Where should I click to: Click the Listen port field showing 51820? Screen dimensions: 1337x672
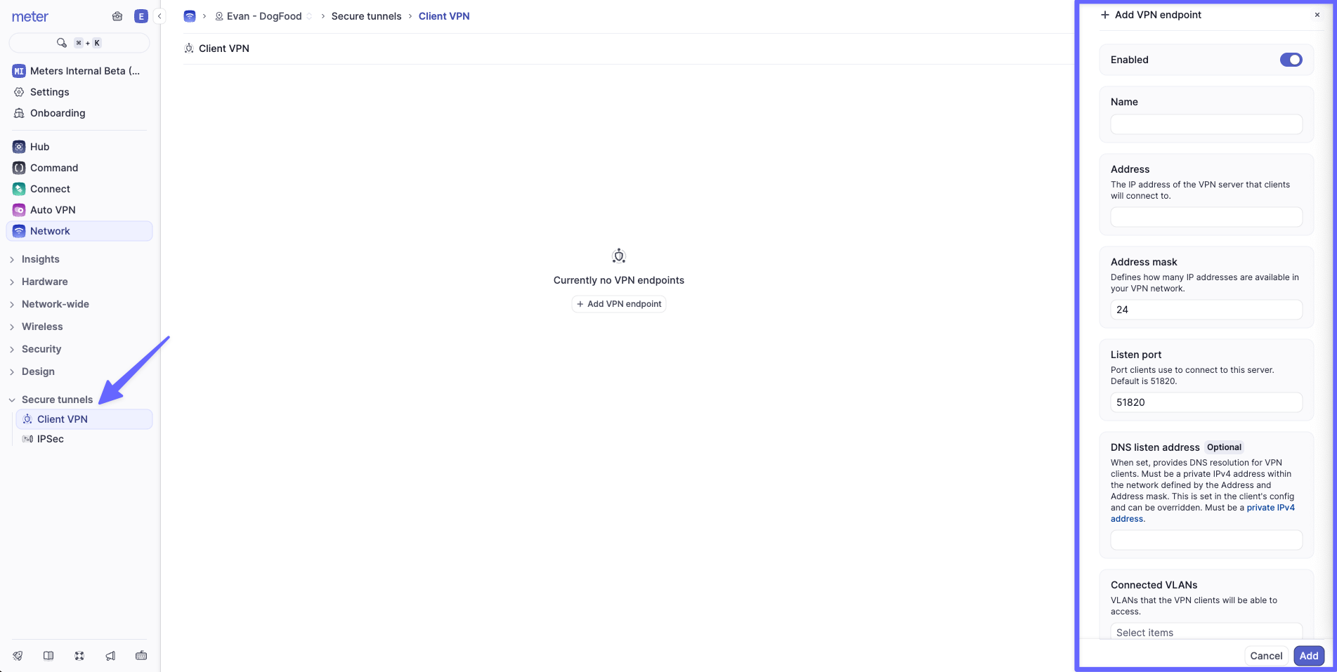point(1206,402)
